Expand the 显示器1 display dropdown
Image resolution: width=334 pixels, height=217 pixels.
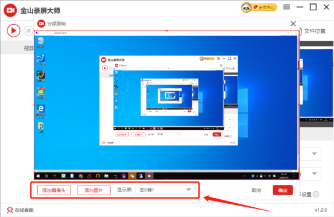point(165,189)
